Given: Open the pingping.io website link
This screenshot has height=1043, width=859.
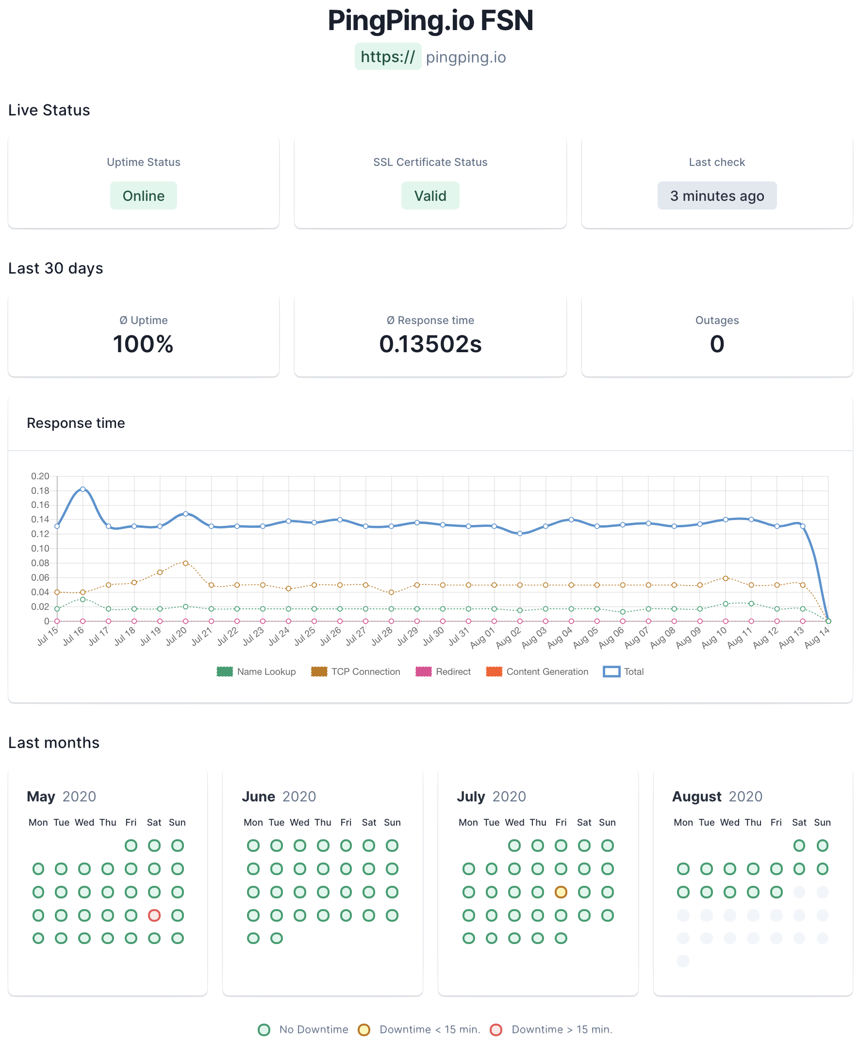Looking at the screenshot, I should click(x=466, y=57).
